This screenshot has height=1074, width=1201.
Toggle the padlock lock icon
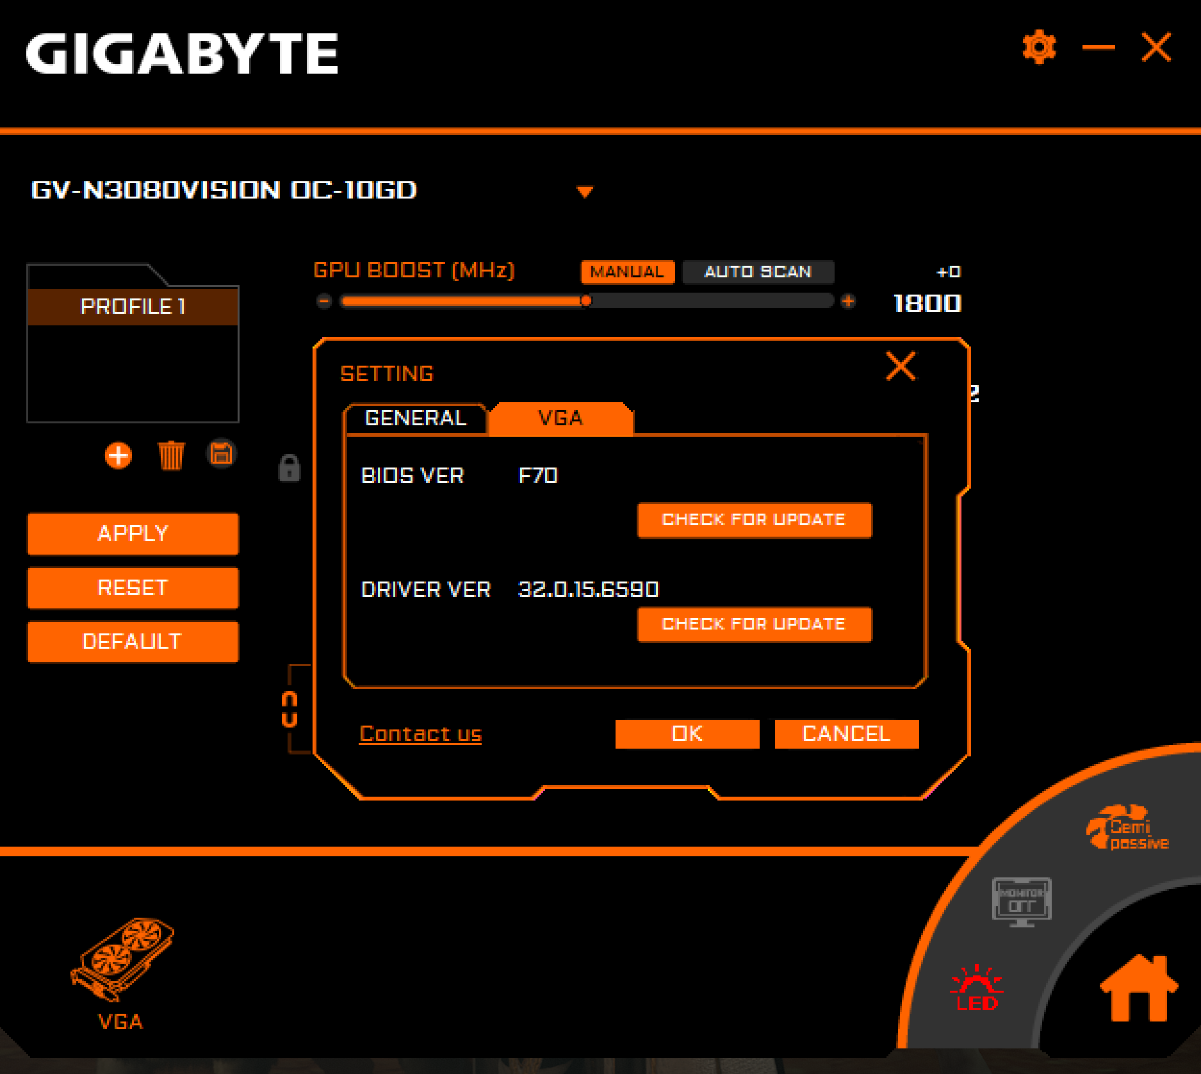289,468
